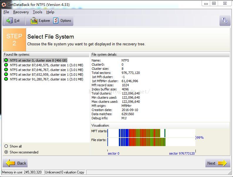Click the sector 976773120 axis label
Image resolution: width=233 pixels, height=177 pixels.
[x=182, y=153]
